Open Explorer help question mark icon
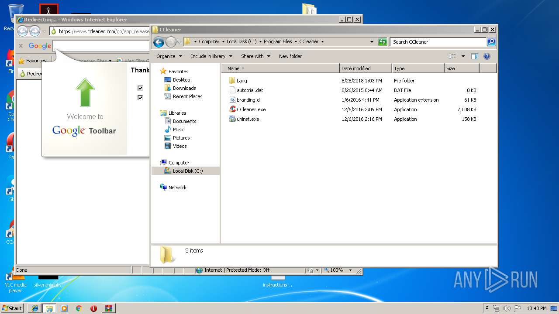559x314 pixels. click(x=487, y=56)
